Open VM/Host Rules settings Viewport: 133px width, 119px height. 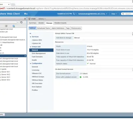[37, 80]
